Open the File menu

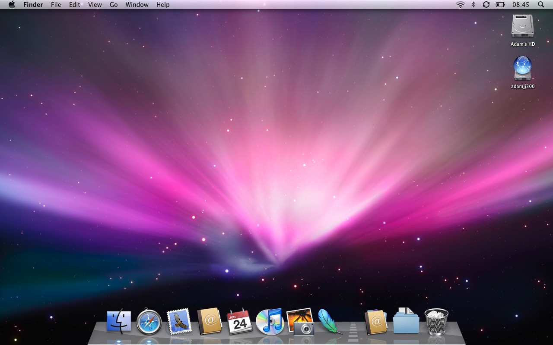point(56,5)
